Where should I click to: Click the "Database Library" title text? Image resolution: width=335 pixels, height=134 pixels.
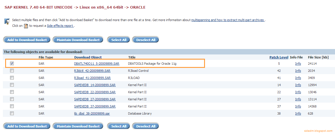[x=140, y=113]
